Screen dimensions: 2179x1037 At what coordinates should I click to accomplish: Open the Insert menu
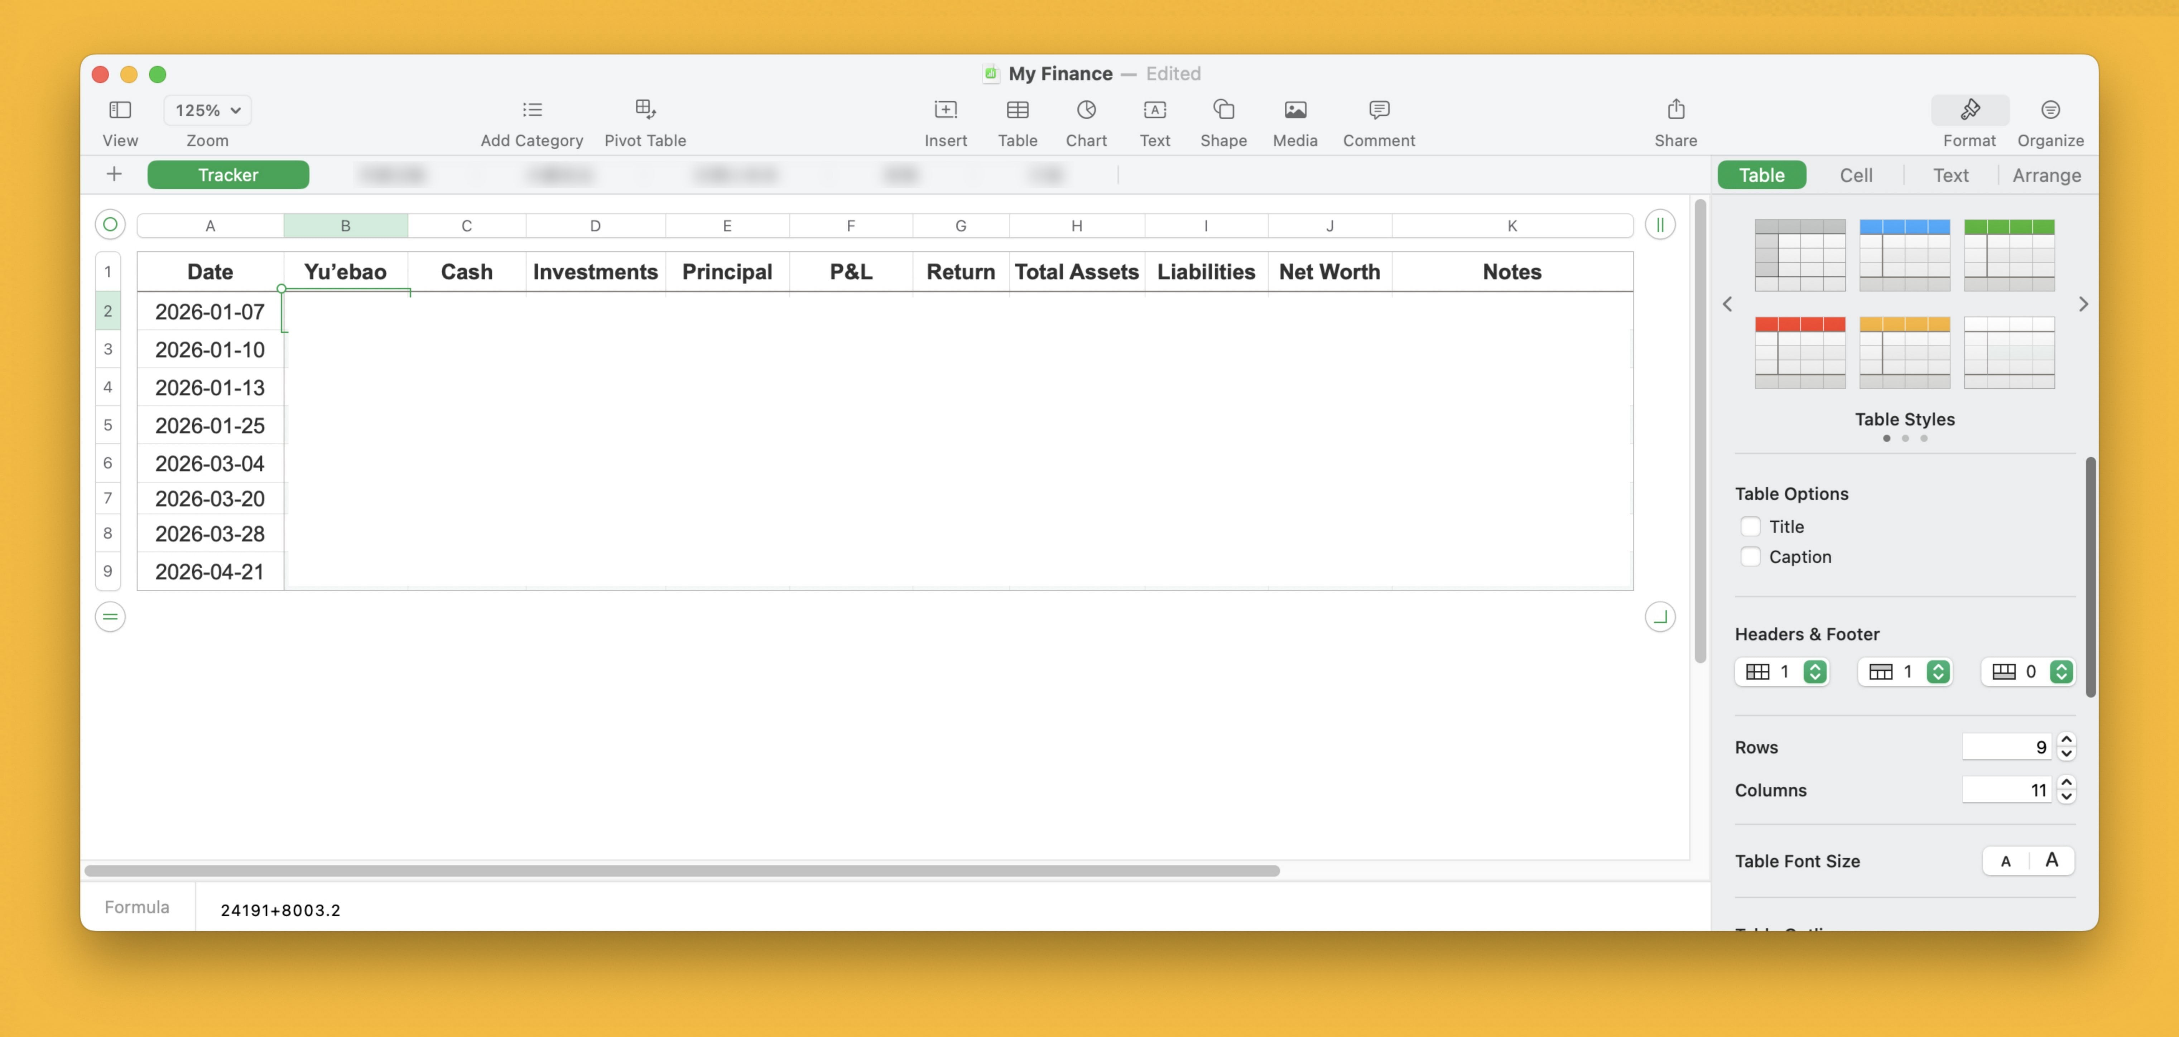[x=946, y=110]
